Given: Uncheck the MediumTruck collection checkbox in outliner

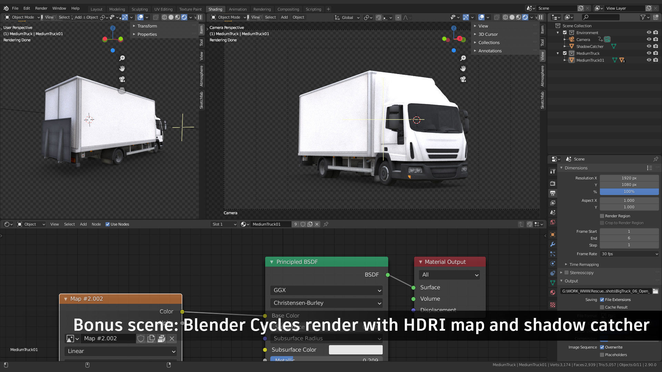Looking at the screenshot, I should [565, 53].
